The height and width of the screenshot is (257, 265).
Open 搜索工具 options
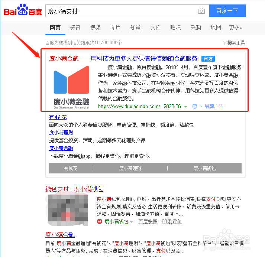coord(236,43)
